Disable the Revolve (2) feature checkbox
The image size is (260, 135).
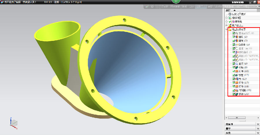pos(233,41)
